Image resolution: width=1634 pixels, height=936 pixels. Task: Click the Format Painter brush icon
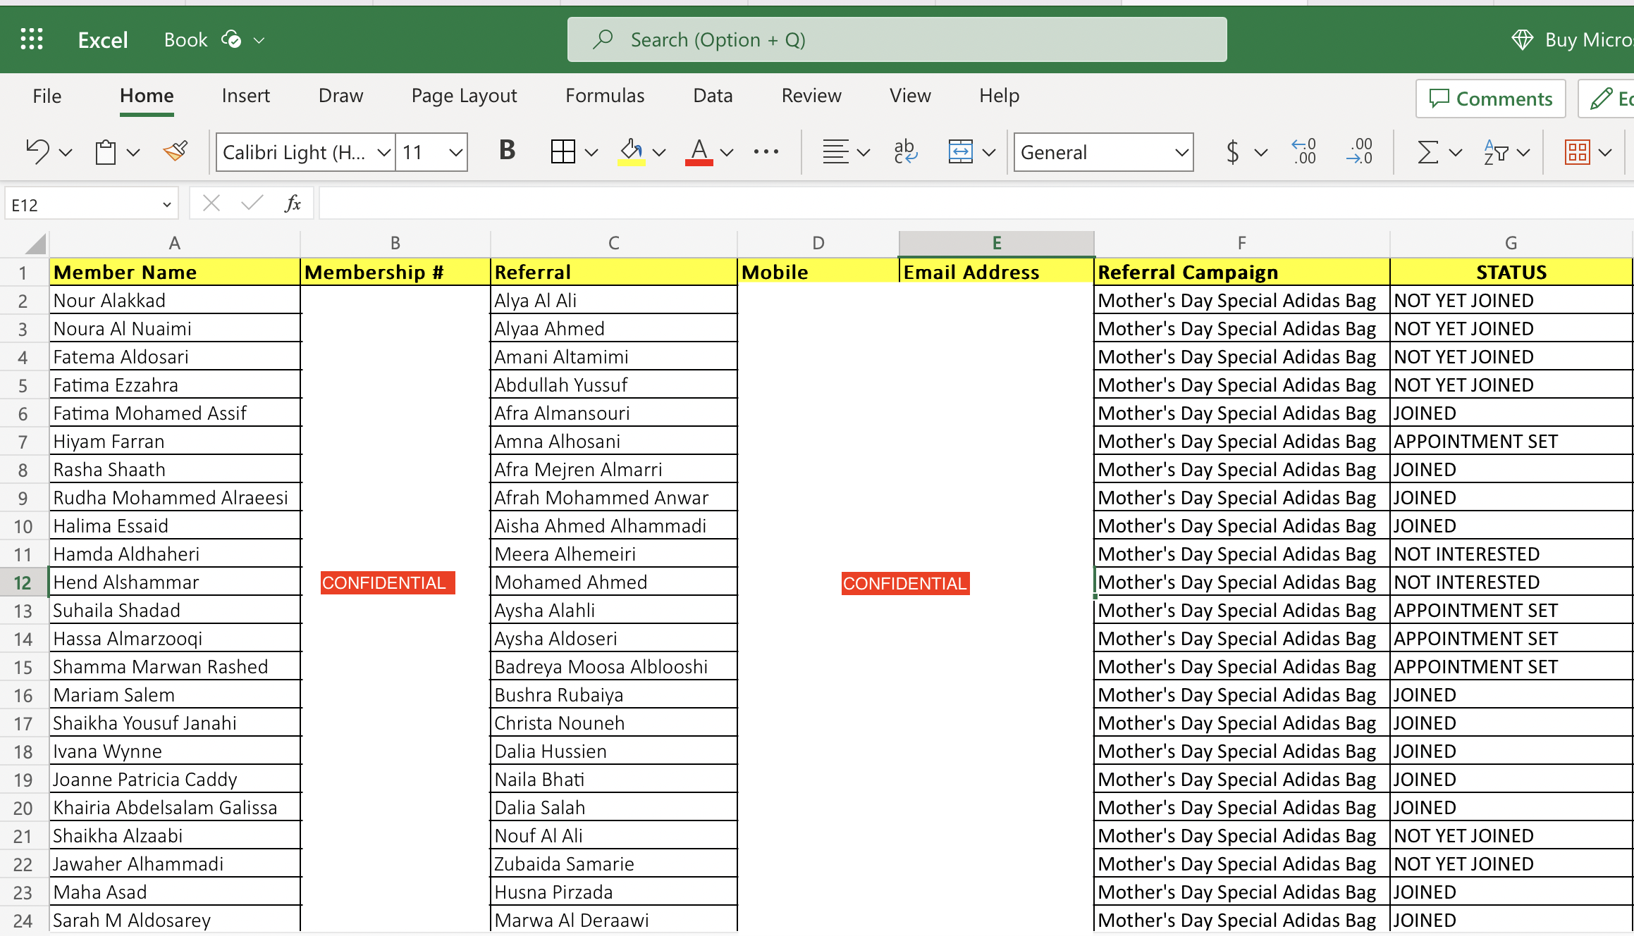click(175, 151)
